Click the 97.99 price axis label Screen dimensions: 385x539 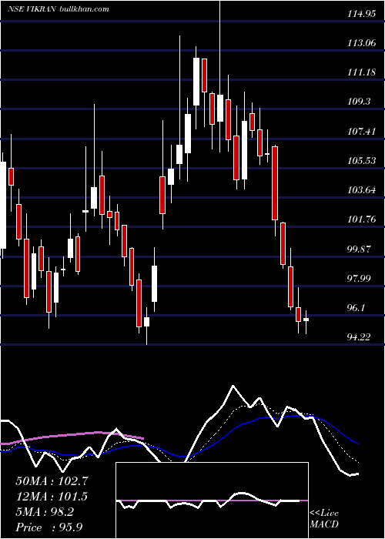coord(360,278)
